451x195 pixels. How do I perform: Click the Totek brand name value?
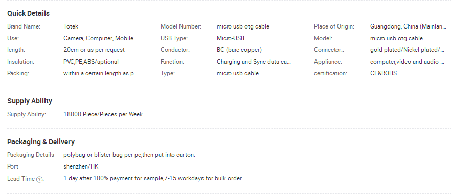pos(71,26)
